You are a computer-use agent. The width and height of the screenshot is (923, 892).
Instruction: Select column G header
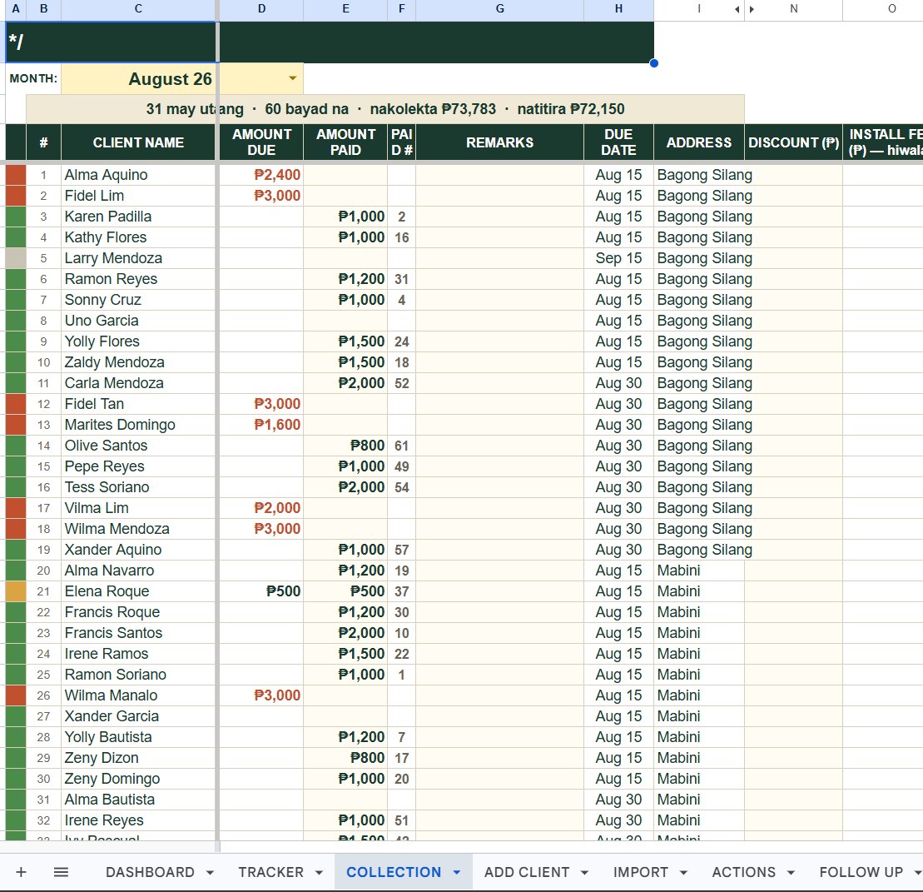pos(499,9)
